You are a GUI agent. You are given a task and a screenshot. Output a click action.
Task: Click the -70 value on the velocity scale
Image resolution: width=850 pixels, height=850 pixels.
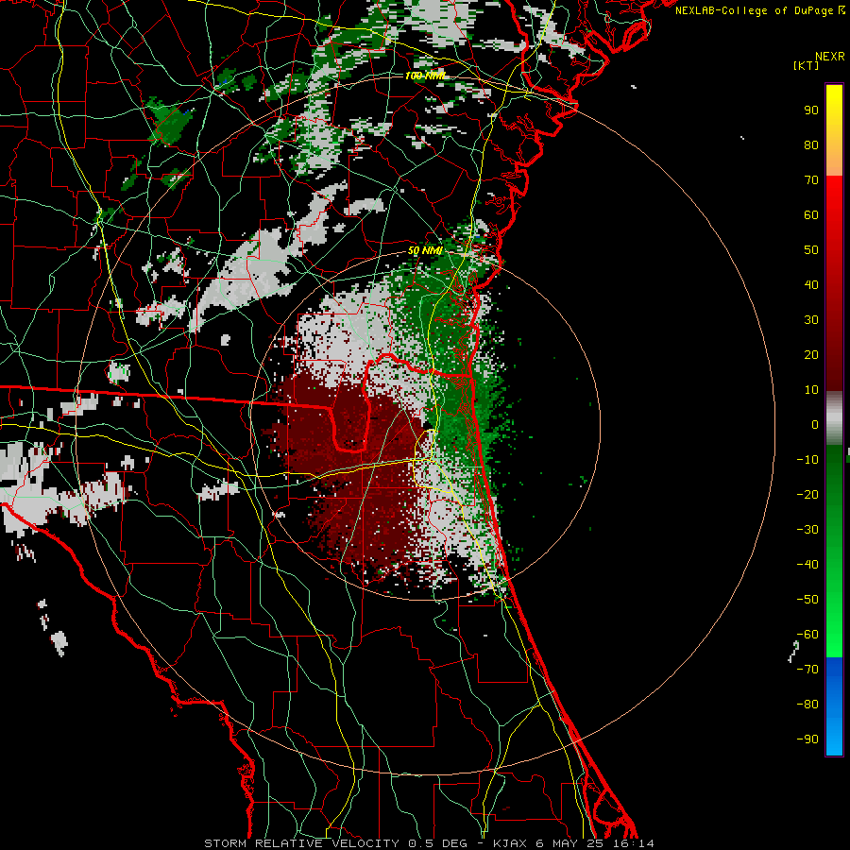[807, 670]
